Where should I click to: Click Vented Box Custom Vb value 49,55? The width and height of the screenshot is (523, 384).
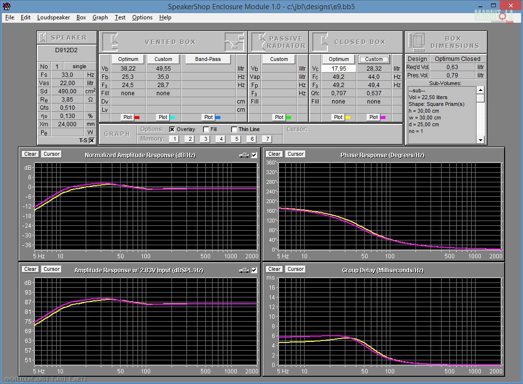tap(163, 69)
